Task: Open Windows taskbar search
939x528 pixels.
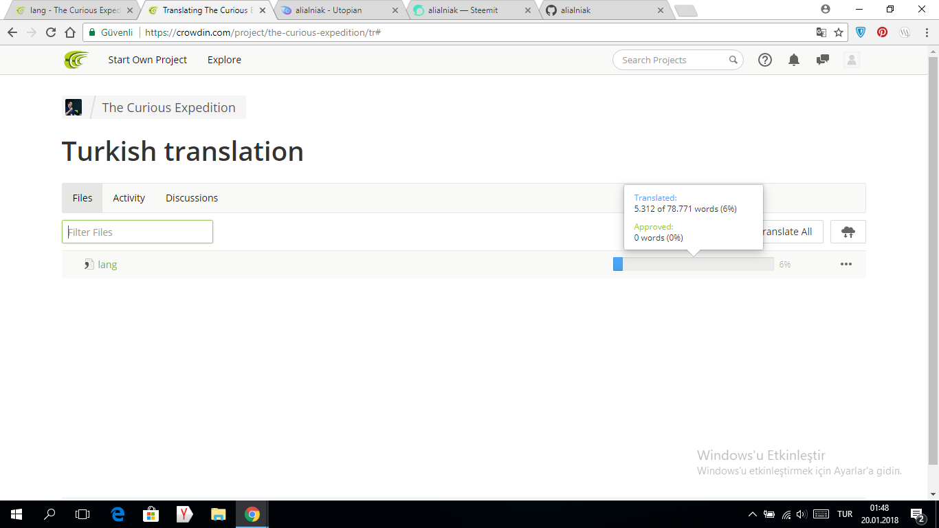Action: (x=49, y=514)
